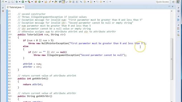The image size is (182, 102).
Task: Click the '// second constructor' comment
Action: pos(32,14)
